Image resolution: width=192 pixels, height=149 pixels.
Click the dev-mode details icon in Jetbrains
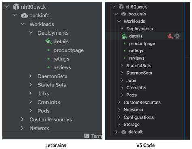pyautogui.click(x=49, y=41)
